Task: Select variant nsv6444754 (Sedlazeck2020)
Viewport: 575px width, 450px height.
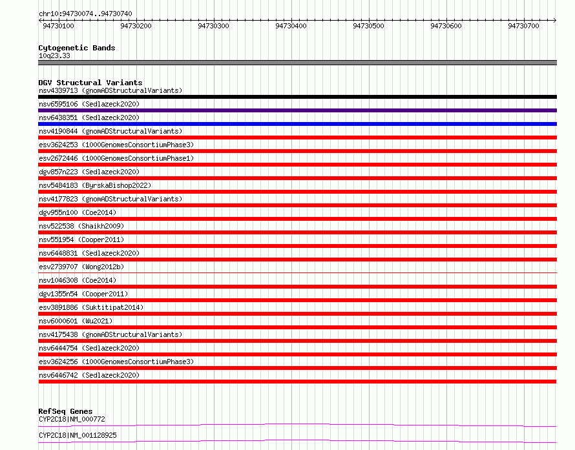Action: (x=89, y=348)
